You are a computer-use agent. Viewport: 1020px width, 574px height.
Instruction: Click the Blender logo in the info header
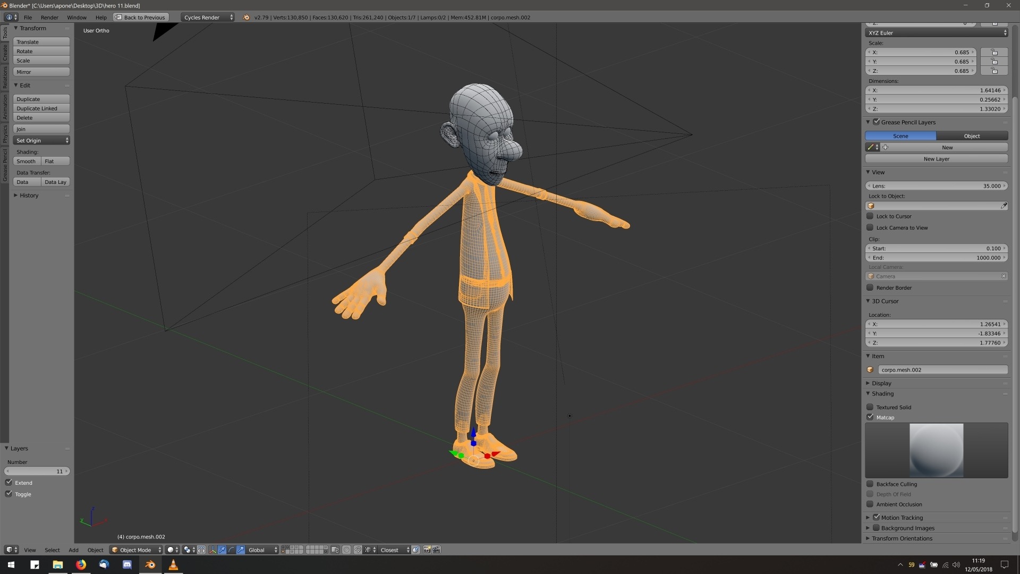[246, 18]
